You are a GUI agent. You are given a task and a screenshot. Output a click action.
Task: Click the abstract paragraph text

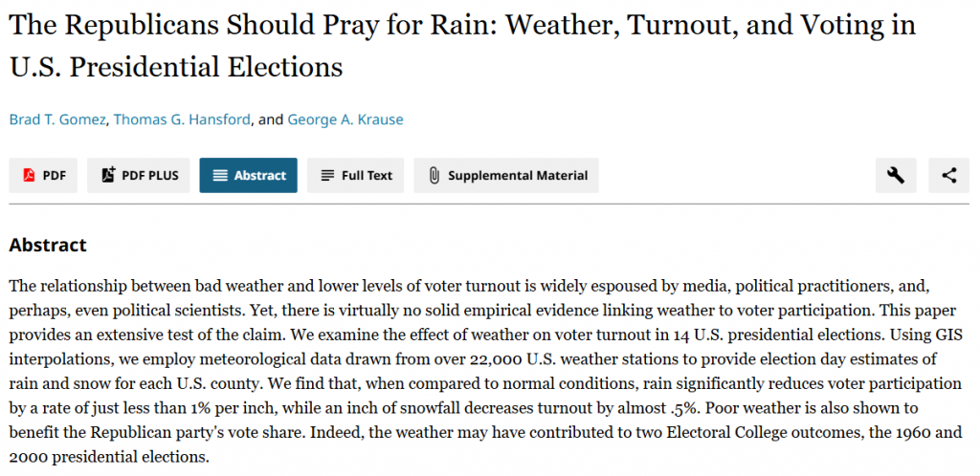(x=485, y=371)
